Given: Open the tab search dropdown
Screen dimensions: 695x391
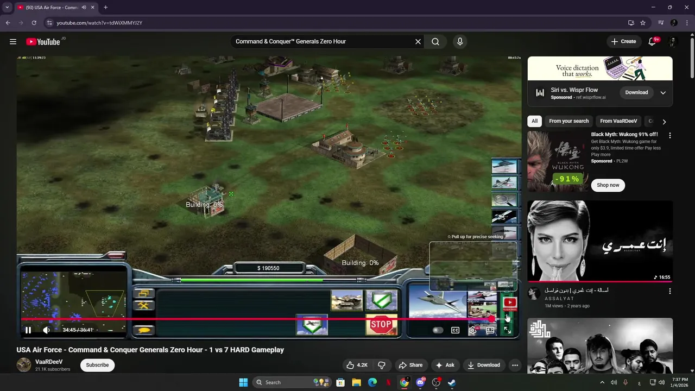Looking at the screenshot, I should click(x=7, y=8).
